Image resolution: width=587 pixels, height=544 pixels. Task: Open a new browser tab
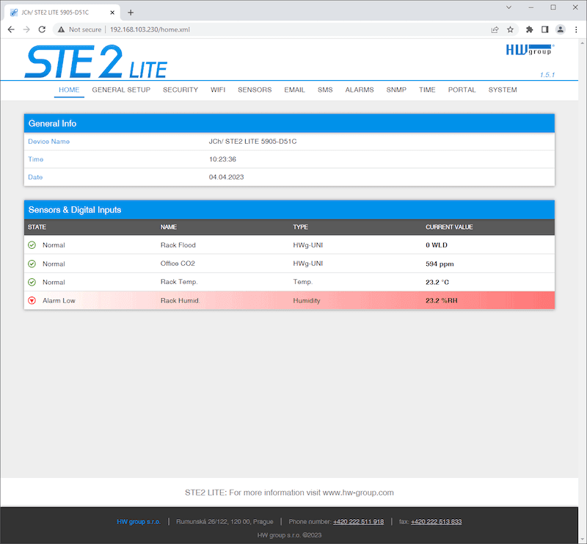[x=131, y=12]
